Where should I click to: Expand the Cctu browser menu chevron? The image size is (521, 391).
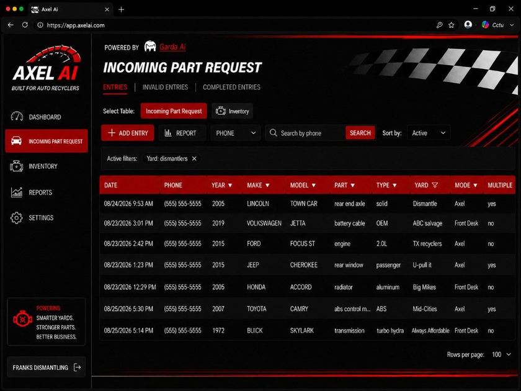tap(512, 25)
